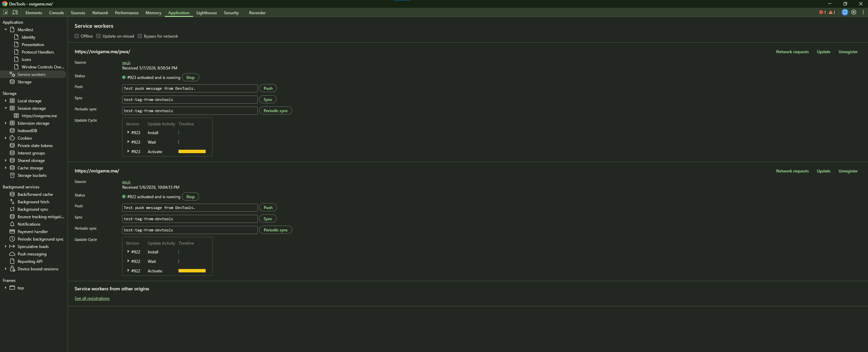Click the Background sync icon
The image size is (868, 352).
coord(12,209)
